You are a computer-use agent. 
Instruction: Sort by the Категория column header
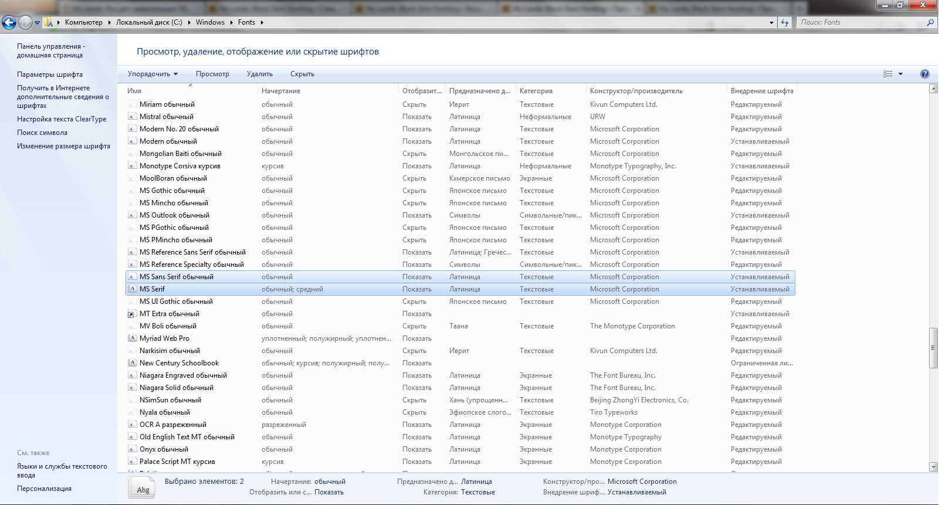pos(536,91)
